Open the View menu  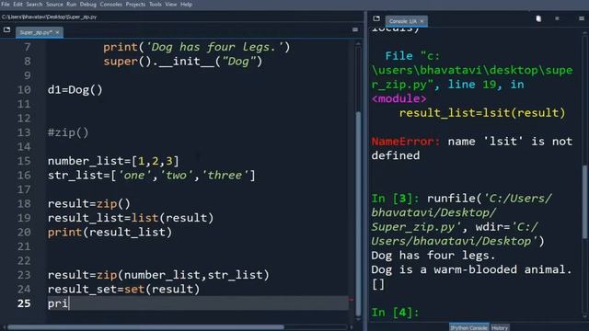171,4
